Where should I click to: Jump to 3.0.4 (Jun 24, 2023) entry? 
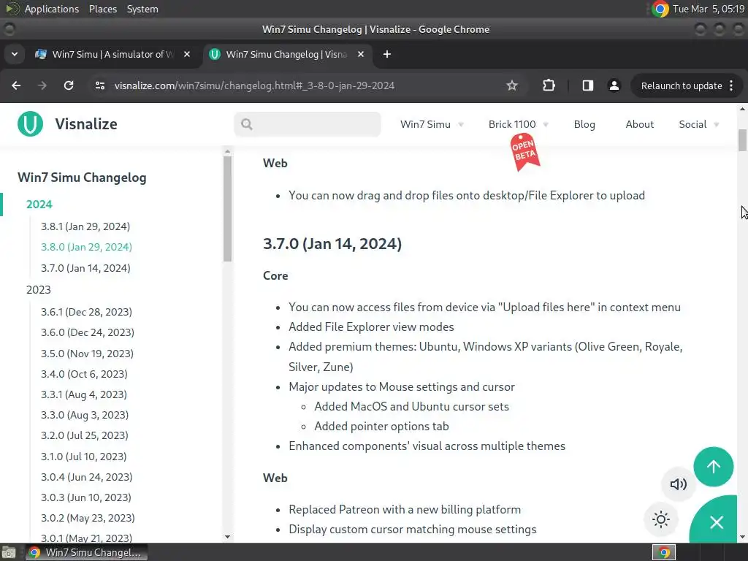[86, 477]
